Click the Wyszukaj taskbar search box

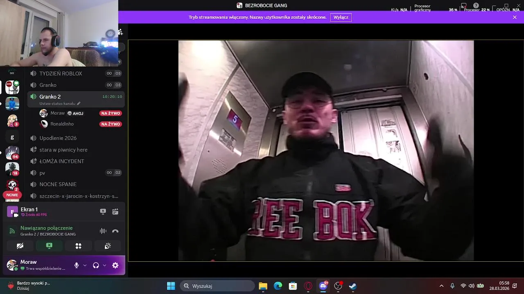pos(217,286)
